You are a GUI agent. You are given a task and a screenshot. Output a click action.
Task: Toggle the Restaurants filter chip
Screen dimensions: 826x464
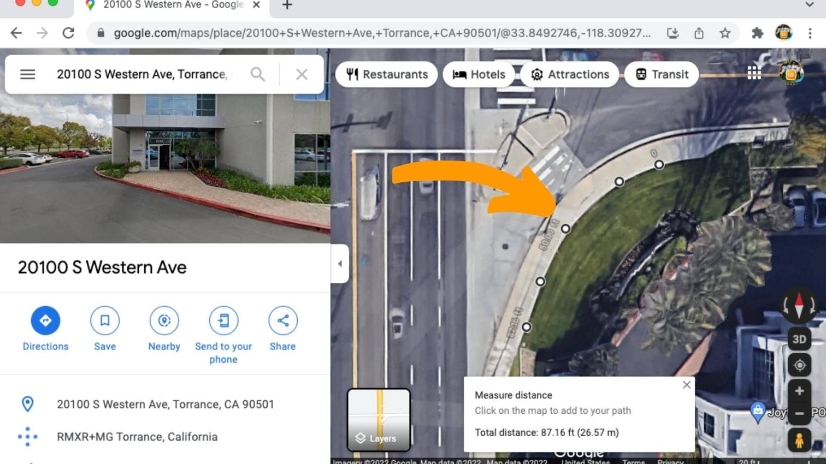(386, 74)
